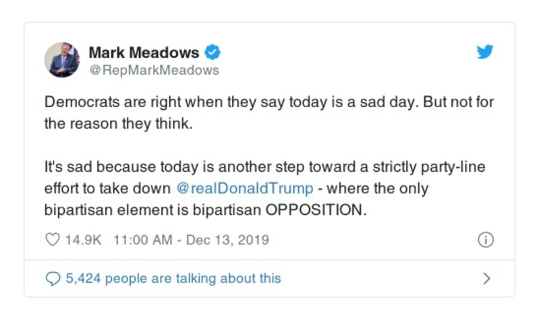Image resolution: width=539 pixels, height=330 pixels.
Task: Click the Dec 13, 2019 date
Action: (x=227, y=240)
